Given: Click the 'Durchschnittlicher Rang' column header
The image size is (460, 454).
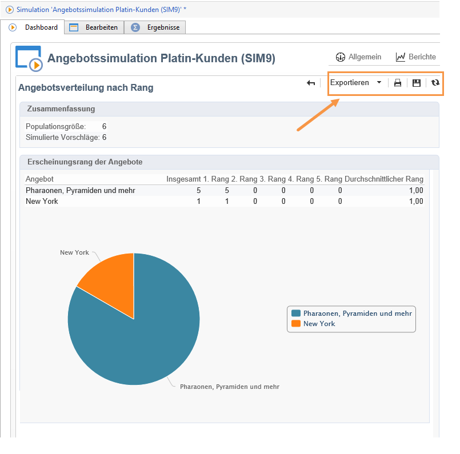Looking at the screenshot, I should click(x=384, y=179).
